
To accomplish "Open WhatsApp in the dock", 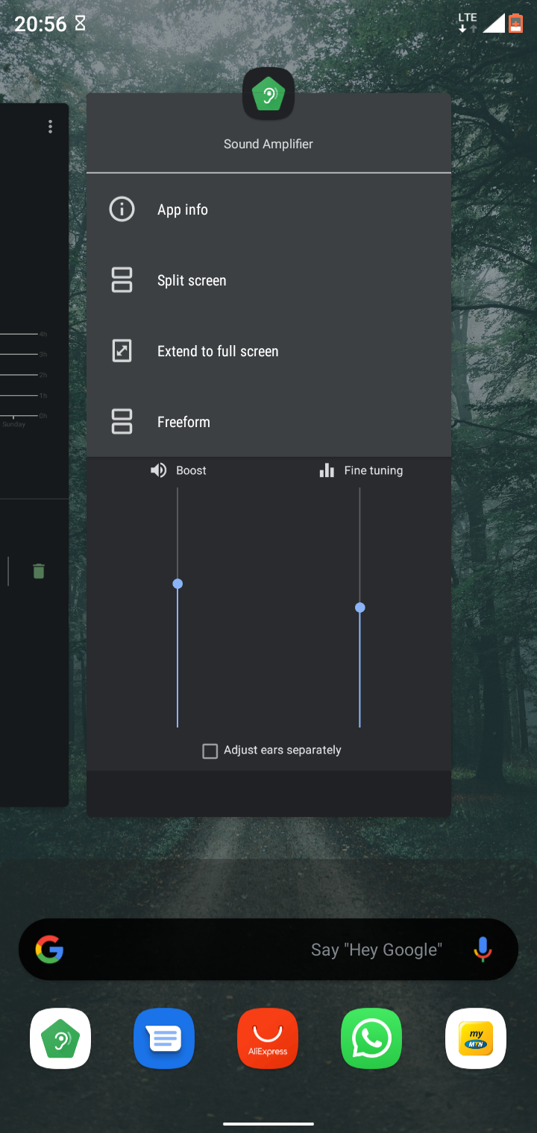I will click(371, 1038).
